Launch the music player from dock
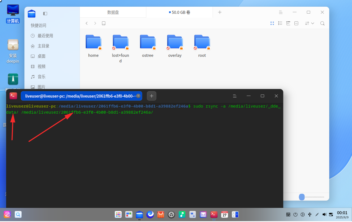Image resolution: width=352 pixels, height=222 pixels. (182, 214)
